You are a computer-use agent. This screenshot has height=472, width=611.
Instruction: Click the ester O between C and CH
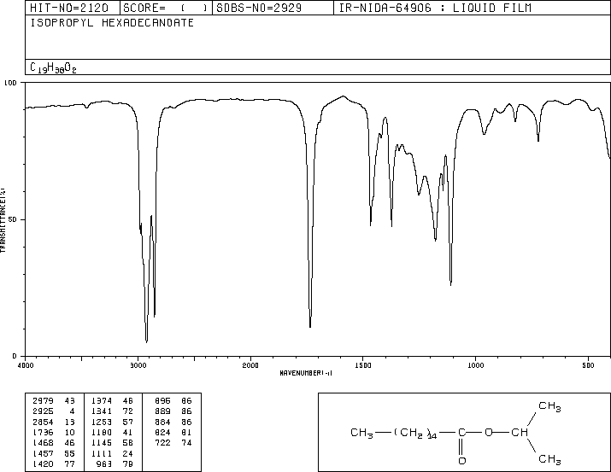(489, 432)
